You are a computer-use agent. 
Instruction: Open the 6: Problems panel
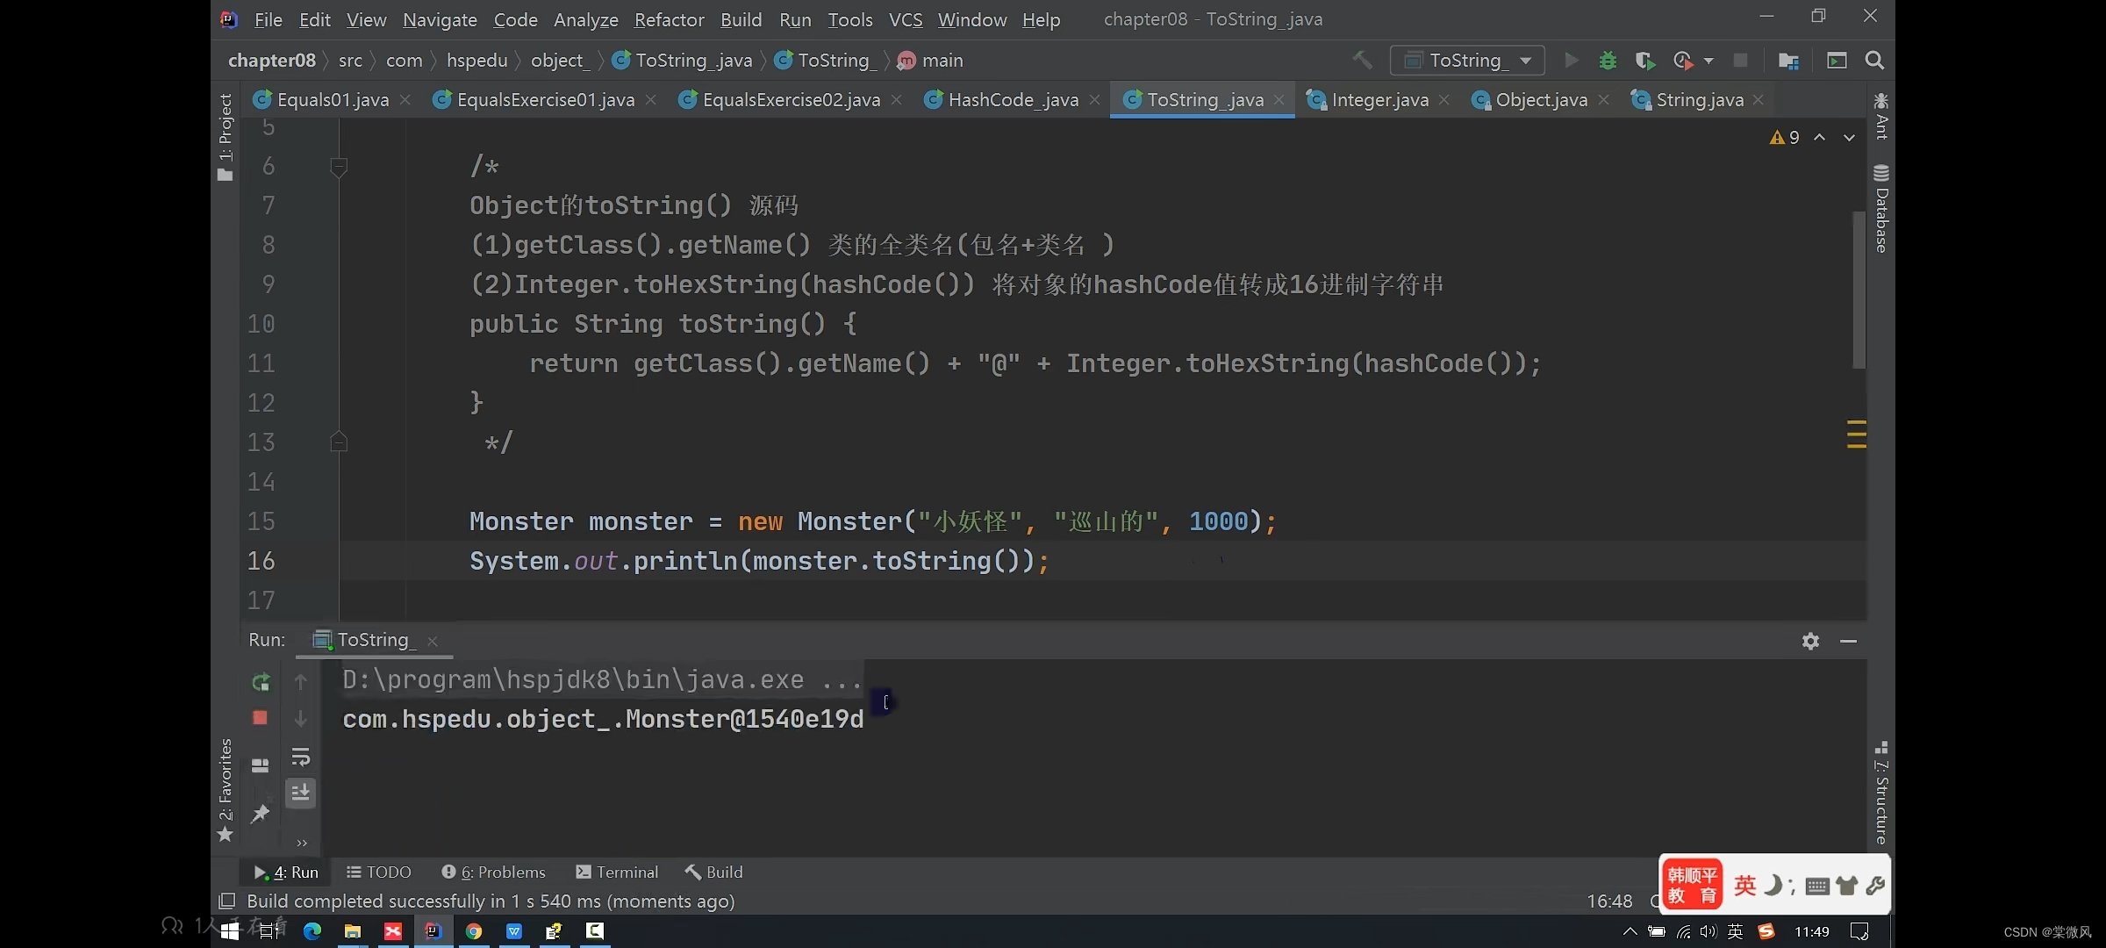[493, 872]
